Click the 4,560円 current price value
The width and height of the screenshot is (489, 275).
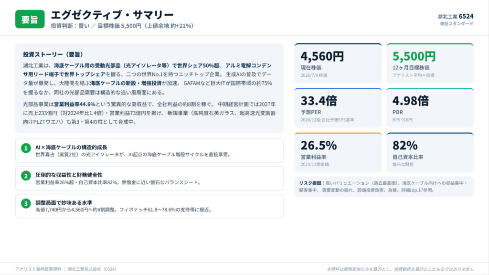pyautogui.click(x=322, y=56)
